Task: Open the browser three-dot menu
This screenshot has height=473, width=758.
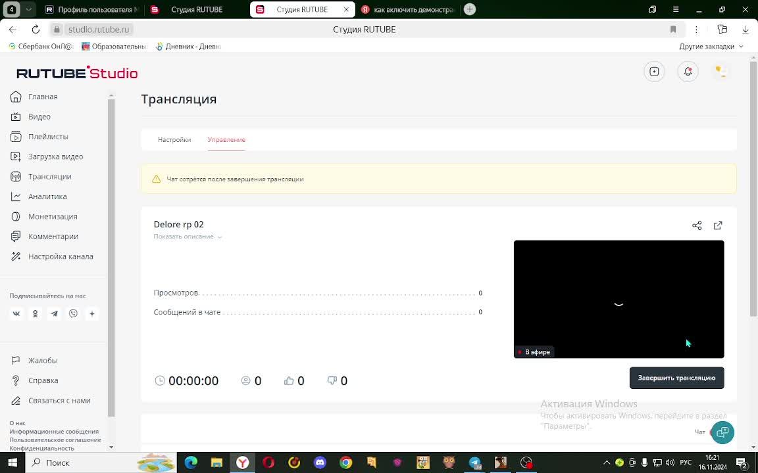Action: coord(696,30)
